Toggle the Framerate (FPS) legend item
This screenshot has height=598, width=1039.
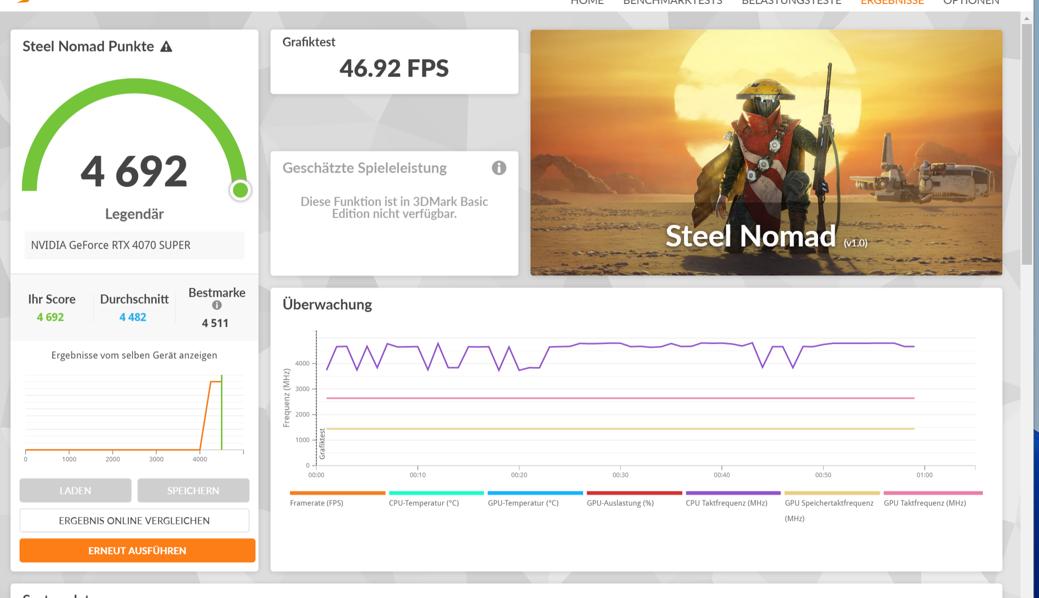click(317, 502)
